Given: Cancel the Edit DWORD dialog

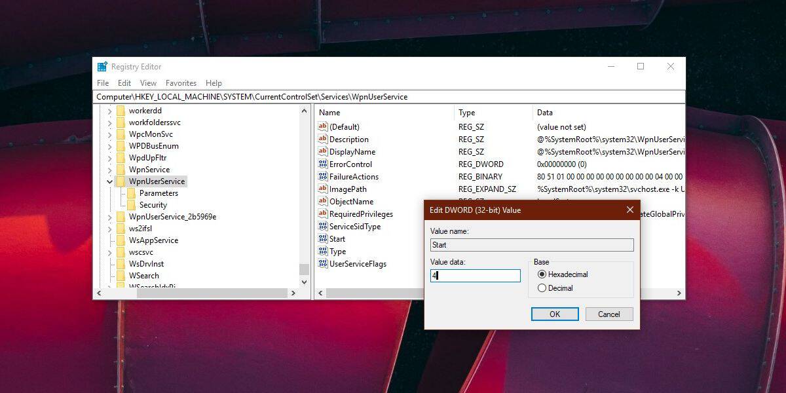Looking at the screenshot, I should click(x=608, y=314).
